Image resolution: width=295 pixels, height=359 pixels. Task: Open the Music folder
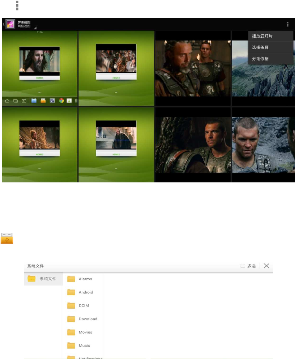83,346
